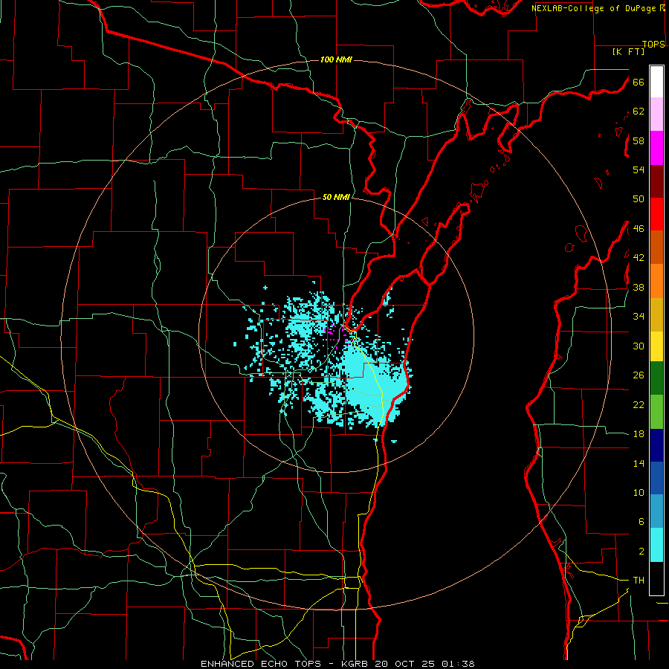Click the magenta 58 kft legend swatch
Screen dimensions: 669x669
(x=656, y=148)
